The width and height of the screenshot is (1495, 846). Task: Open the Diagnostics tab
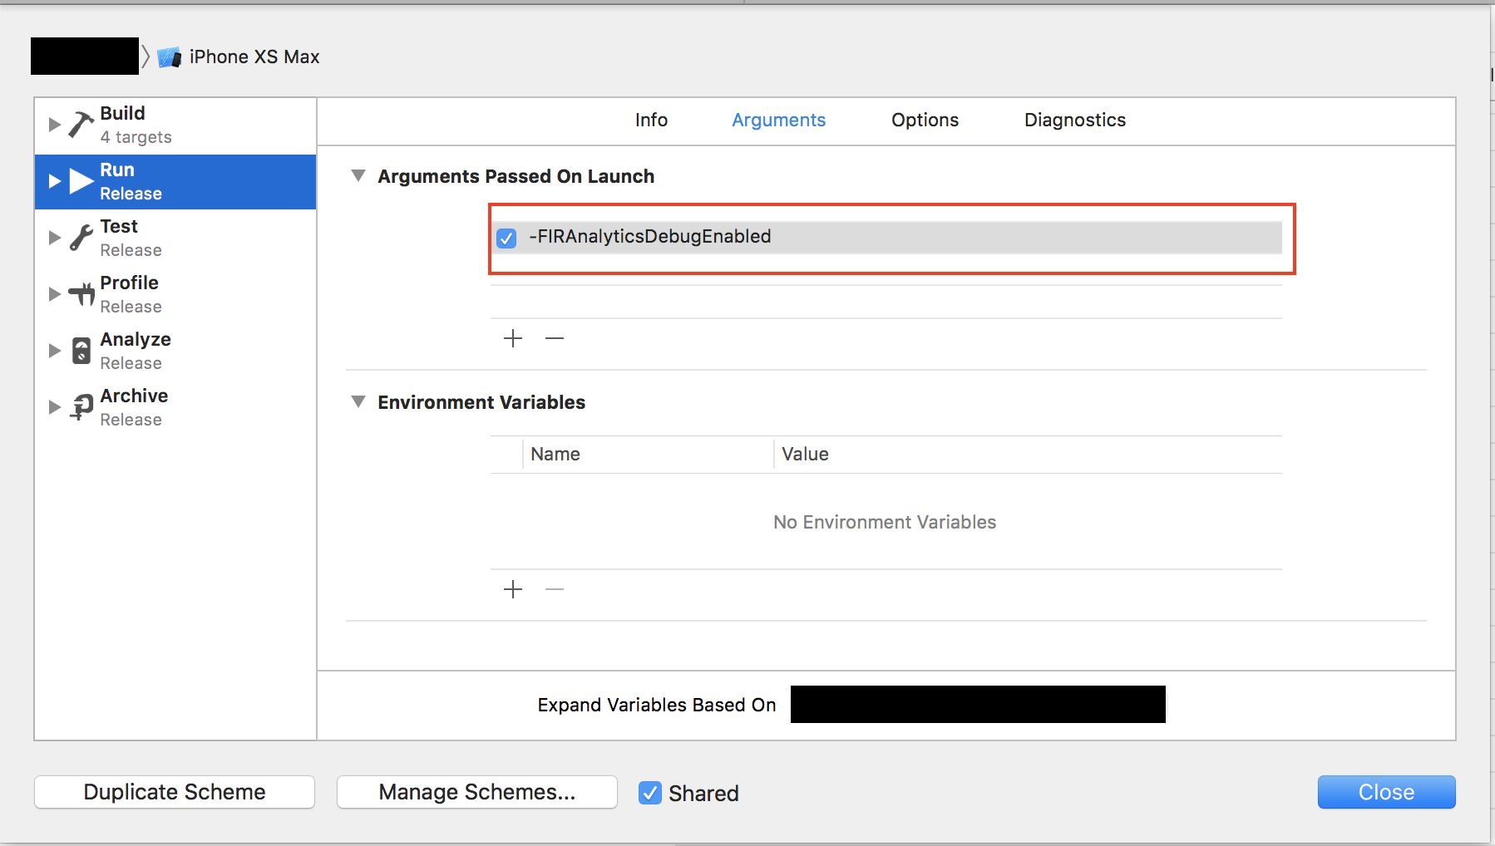coord(1074,120)
